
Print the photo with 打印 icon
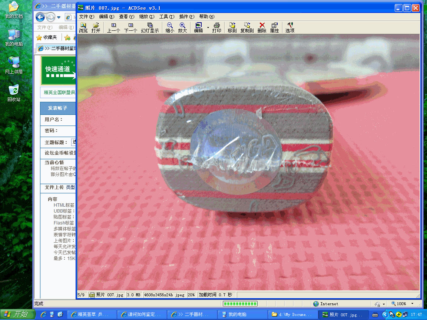(217, 27)
